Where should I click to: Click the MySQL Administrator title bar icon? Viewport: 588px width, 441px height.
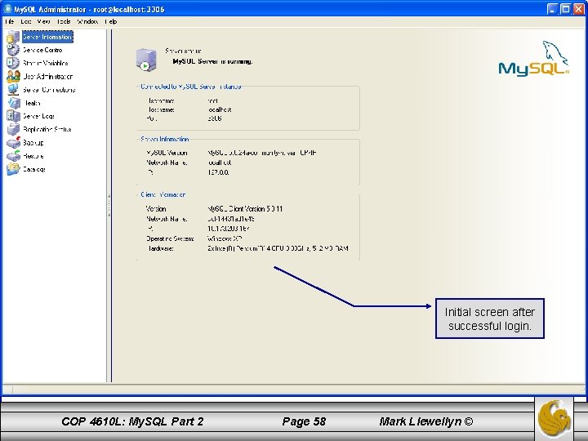click(7, 9)
